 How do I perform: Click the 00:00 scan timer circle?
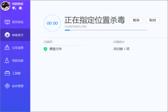pyautogui.click(x=52, y=23)
